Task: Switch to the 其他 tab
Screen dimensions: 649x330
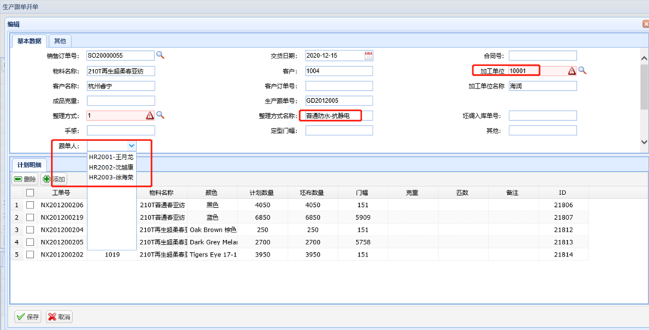Action: click(x=60, y=40)
